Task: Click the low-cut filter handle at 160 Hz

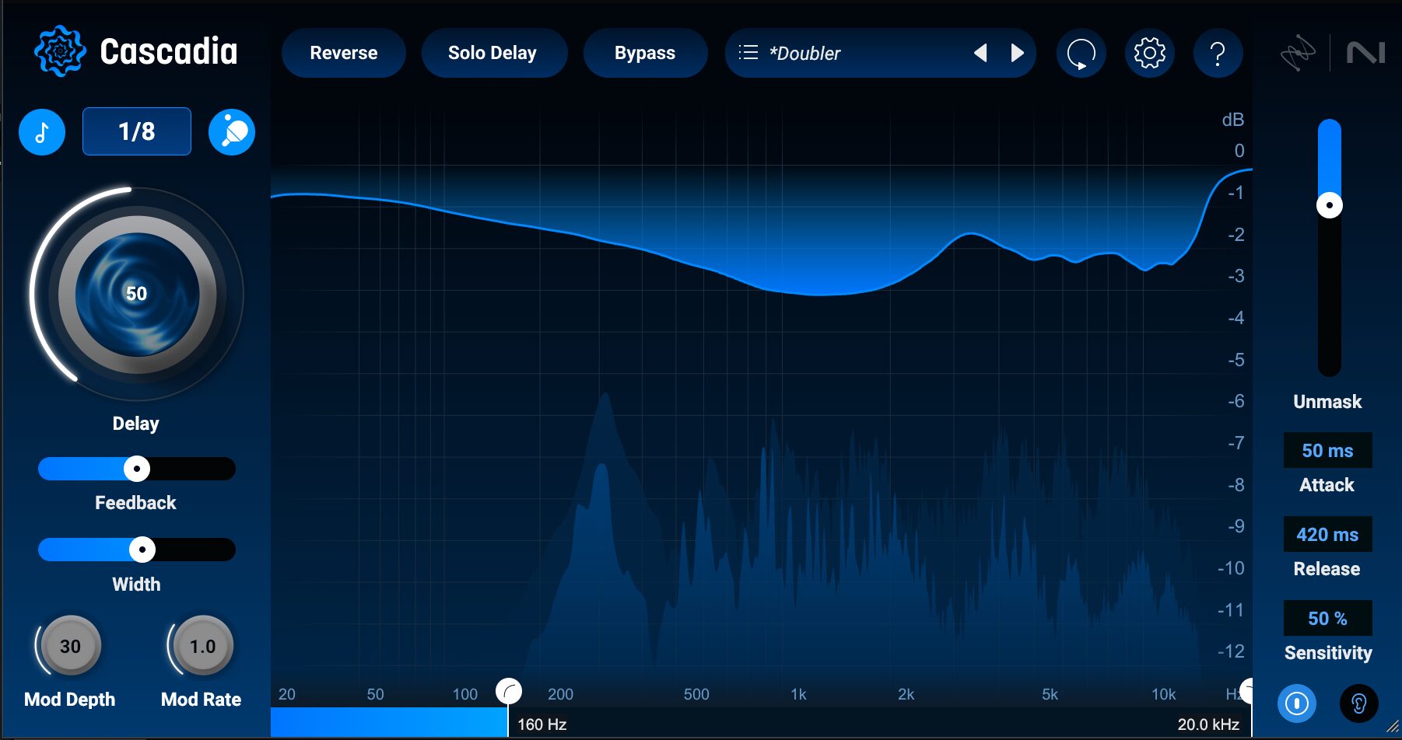Action: pyautogui.click(x=509, y=690)
